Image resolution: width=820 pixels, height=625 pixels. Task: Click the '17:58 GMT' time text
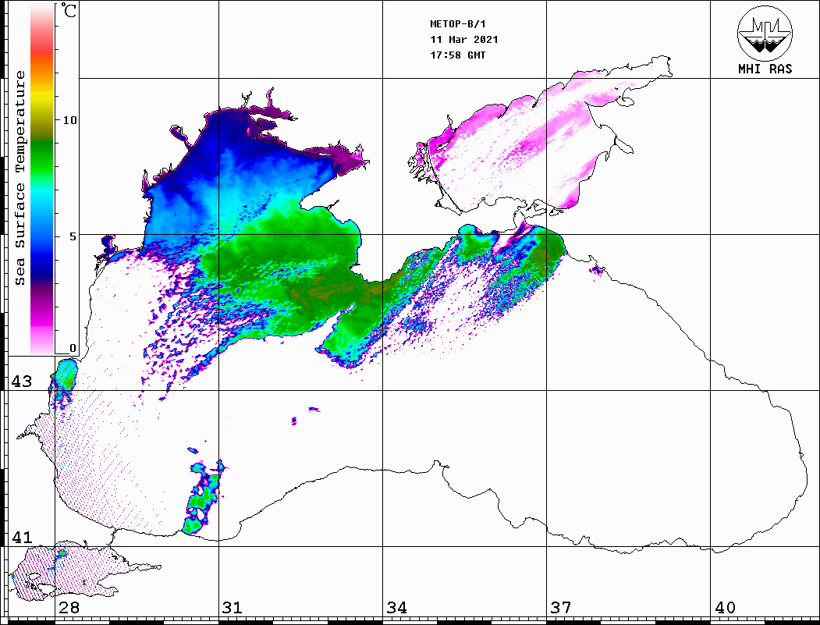pyautogui.click(x=458, y=55)
